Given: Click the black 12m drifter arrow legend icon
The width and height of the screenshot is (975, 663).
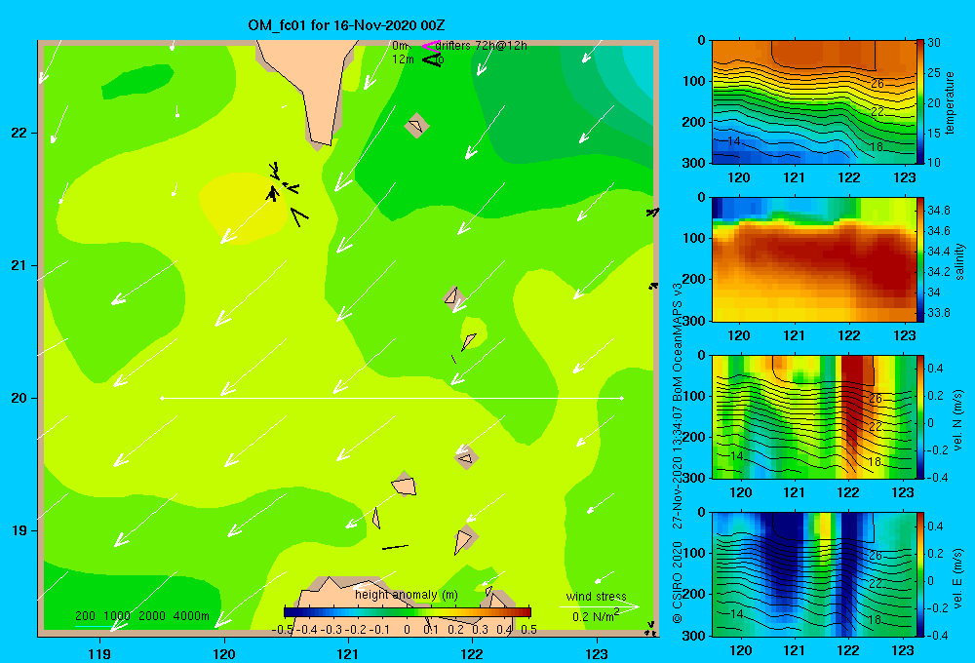Looking at the screenshot, I should [432, 59].
